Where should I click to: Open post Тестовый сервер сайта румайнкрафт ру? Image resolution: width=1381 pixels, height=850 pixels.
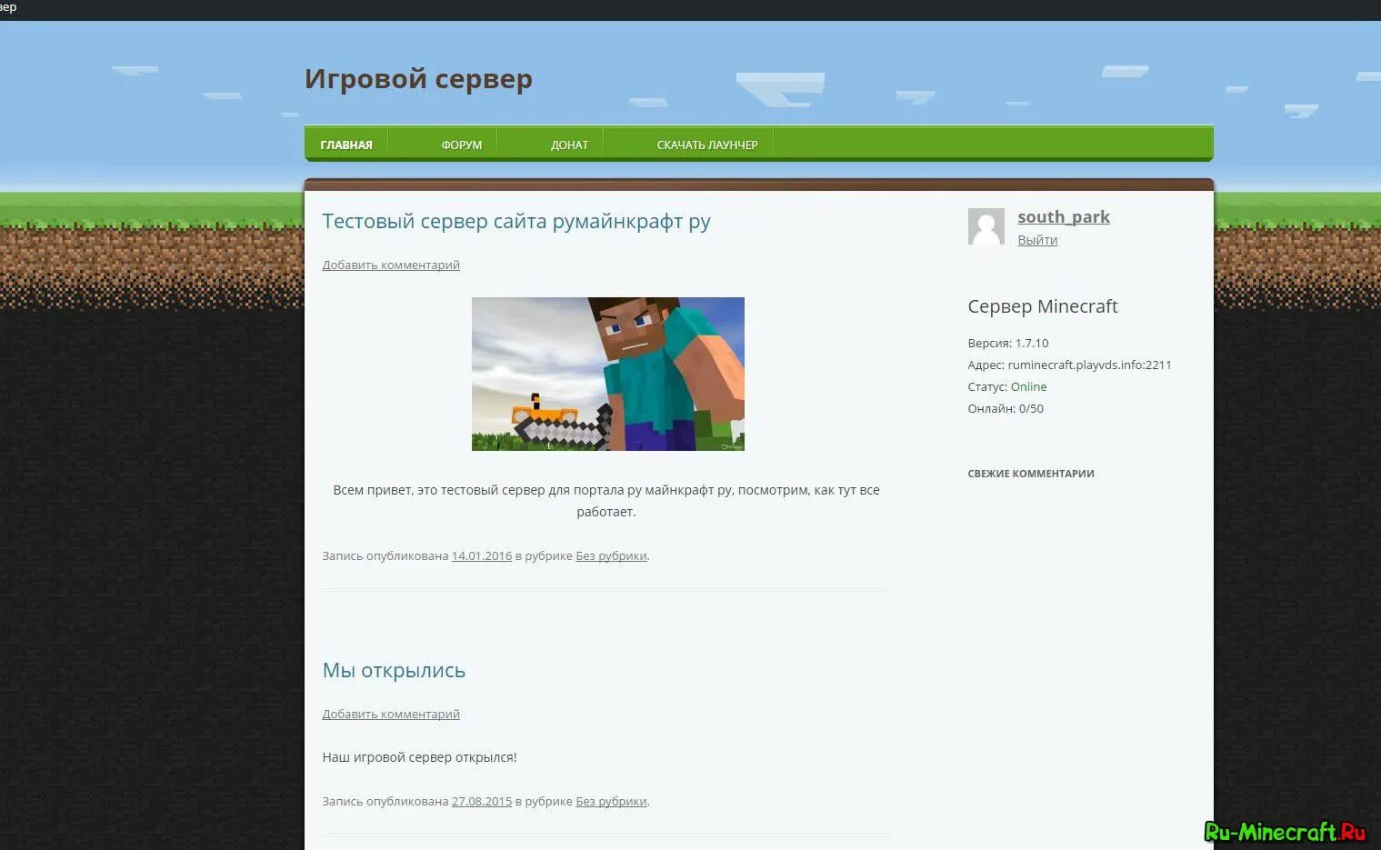[516, 221]
